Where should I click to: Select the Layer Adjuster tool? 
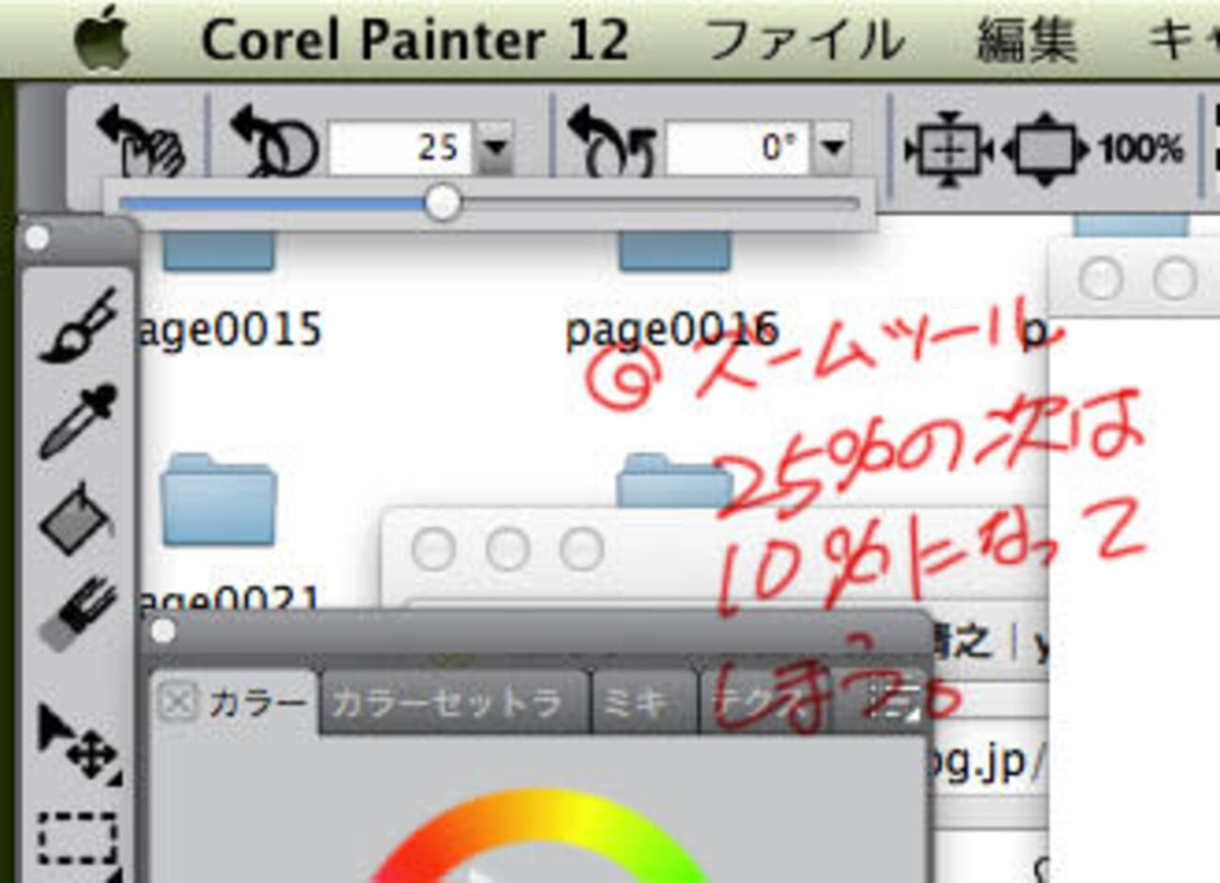79,744
